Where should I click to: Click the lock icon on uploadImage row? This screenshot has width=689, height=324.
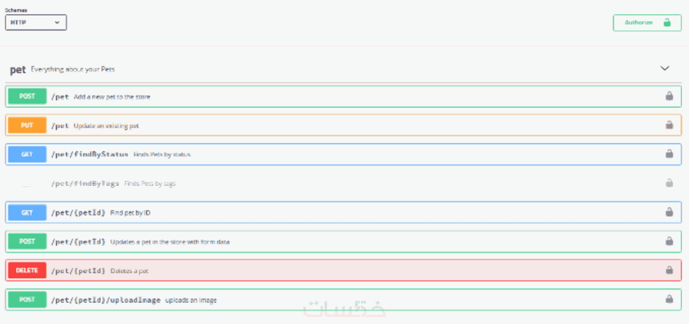(x=669, y=299)
